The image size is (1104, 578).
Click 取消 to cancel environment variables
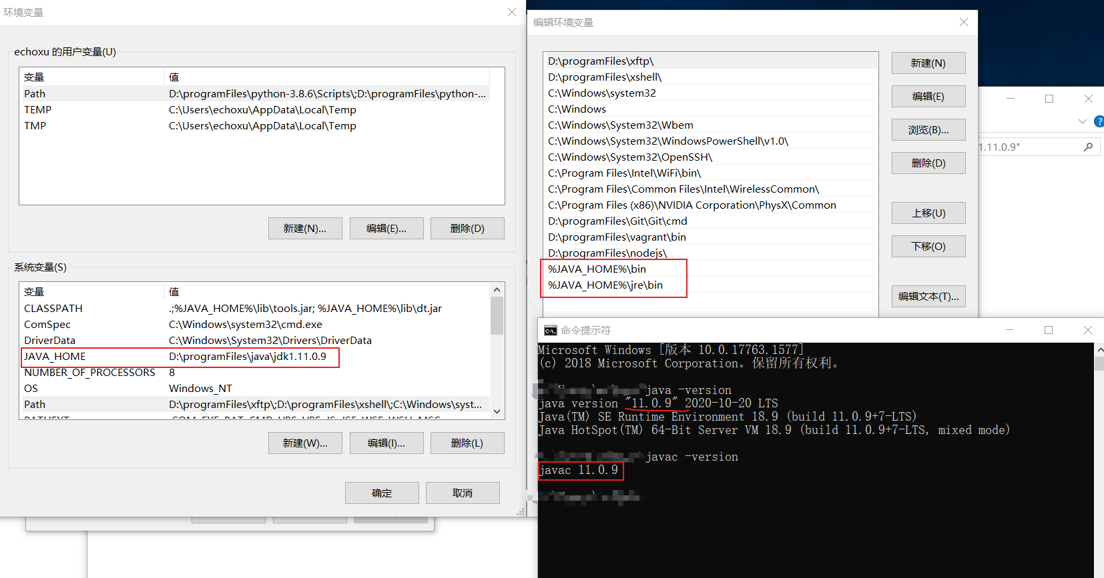click(x=463, y=493)
